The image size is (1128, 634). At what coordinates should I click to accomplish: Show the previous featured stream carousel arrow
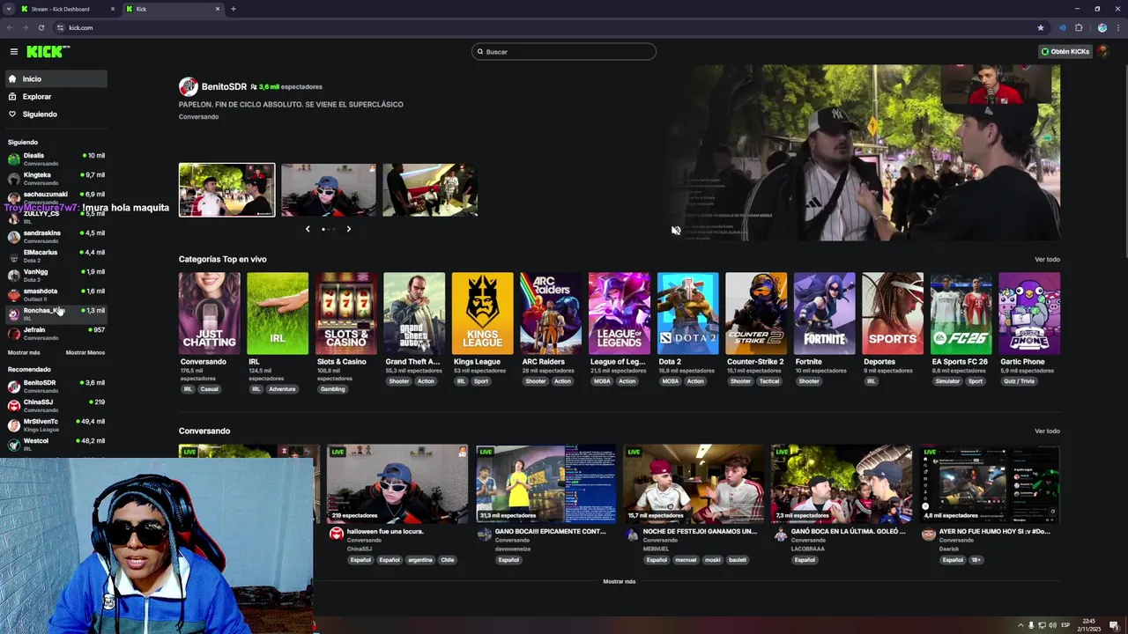point(308,229)
